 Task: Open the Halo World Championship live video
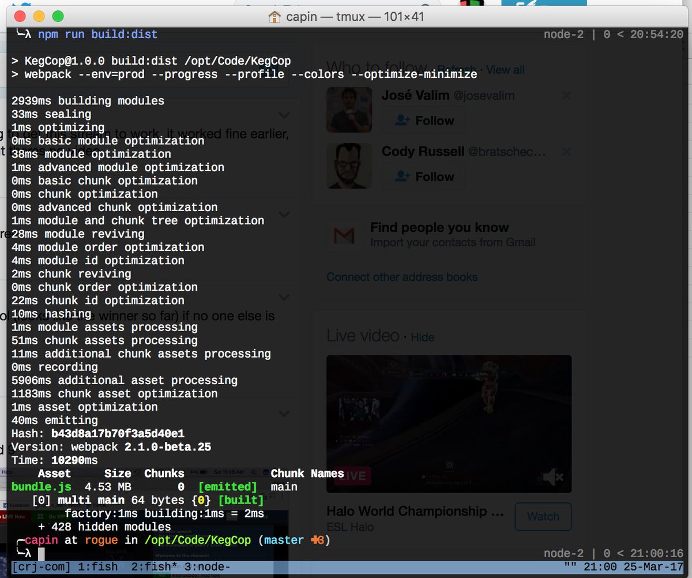tap(449, 423)
